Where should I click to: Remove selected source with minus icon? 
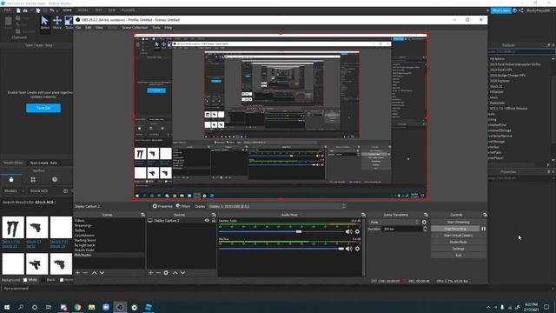(x=158, y=272)
